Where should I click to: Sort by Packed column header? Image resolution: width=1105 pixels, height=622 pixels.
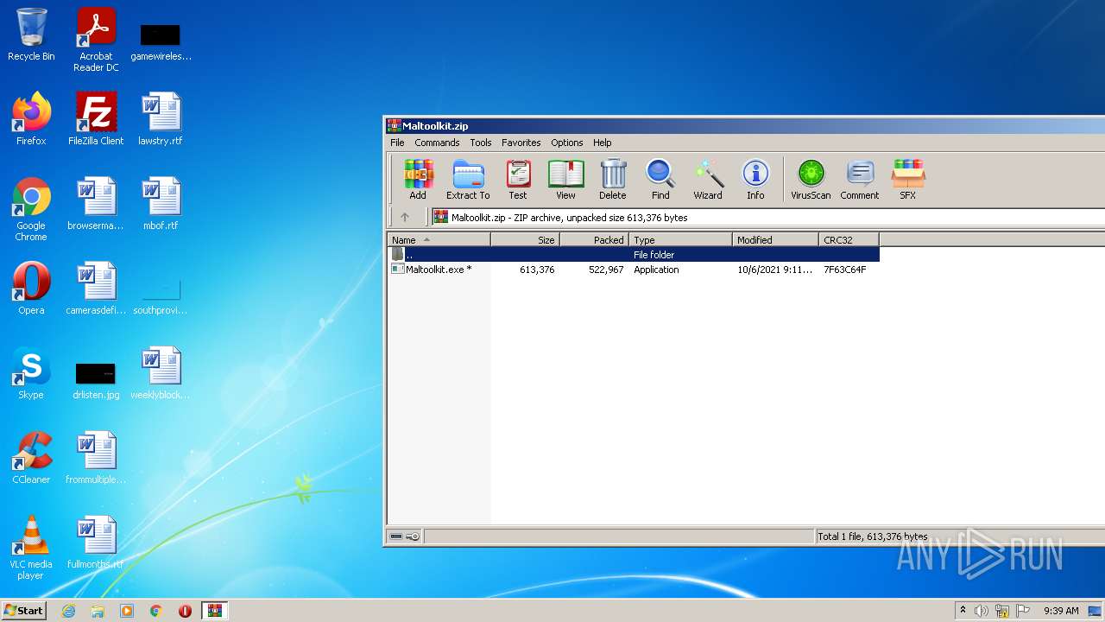click(x=594, y=240)
